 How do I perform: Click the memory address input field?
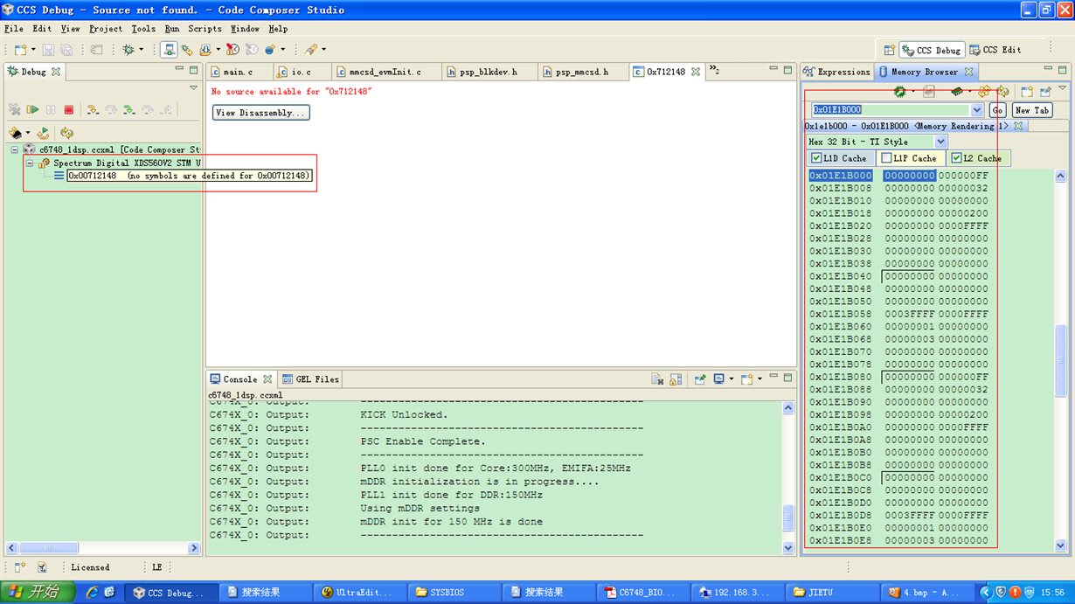891,110
